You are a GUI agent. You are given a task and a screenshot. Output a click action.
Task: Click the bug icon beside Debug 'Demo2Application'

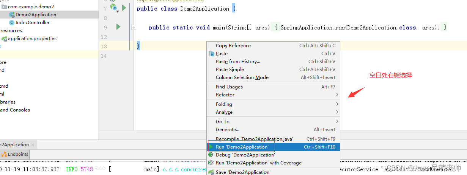[211, 155]
